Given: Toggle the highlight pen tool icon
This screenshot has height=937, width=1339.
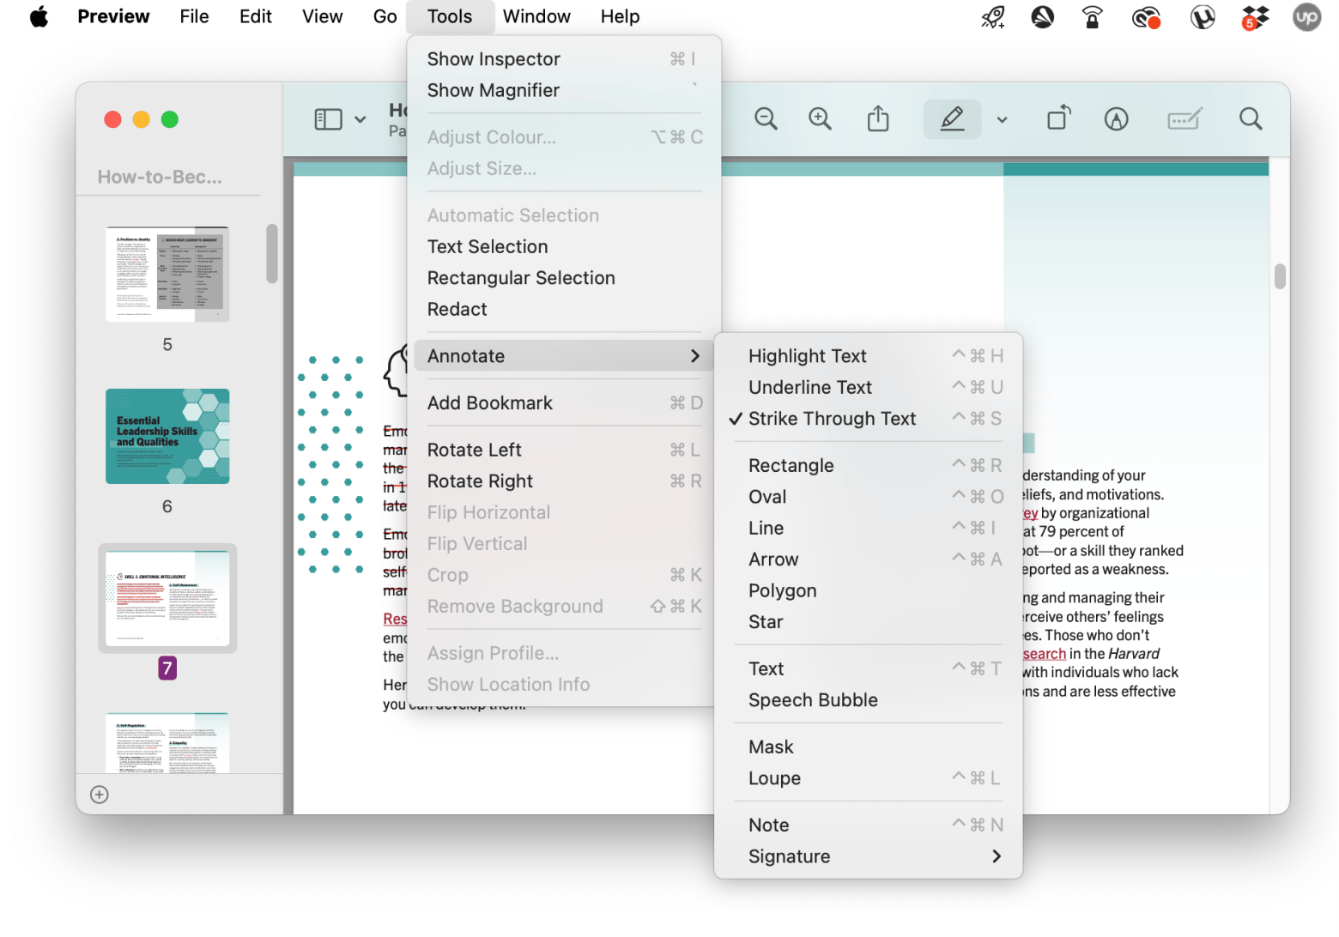Looking at the screenshot, I should 952,119.
